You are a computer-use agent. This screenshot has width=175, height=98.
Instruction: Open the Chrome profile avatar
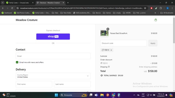[168, 8]
